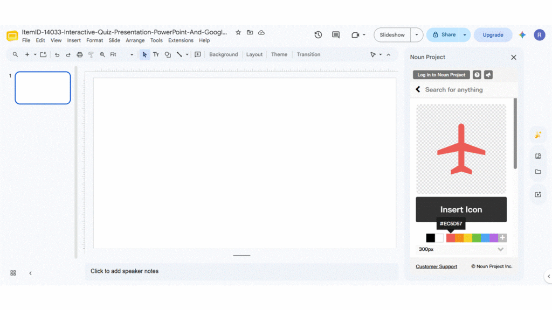Start the Slideshow
The height and width of the screenshot is (310, 552).
pyautogui.click(x=392, y=35)
